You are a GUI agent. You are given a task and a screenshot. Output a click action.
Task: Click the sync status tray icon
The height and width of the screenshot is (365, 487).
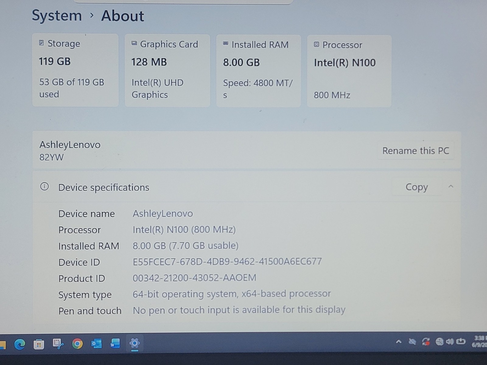coord(426,342)
